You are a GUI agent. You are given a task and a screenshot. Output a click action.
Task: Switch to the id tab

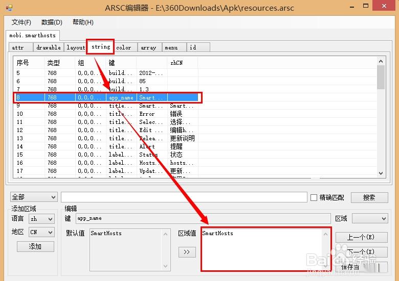(198, 47)
